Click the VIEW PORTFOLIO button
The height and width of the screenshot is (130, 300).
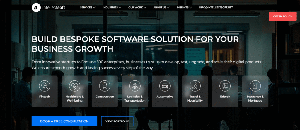click(x=117, y=121)
